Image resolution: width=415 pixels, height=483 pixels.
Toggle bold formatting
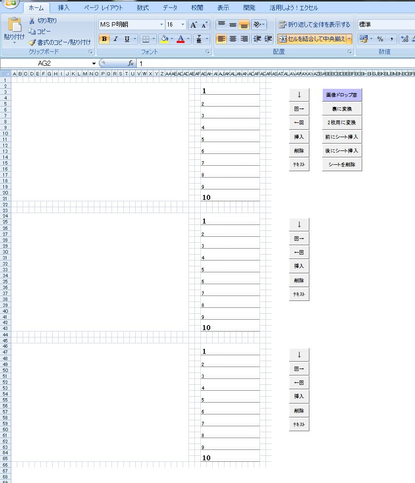104,39
